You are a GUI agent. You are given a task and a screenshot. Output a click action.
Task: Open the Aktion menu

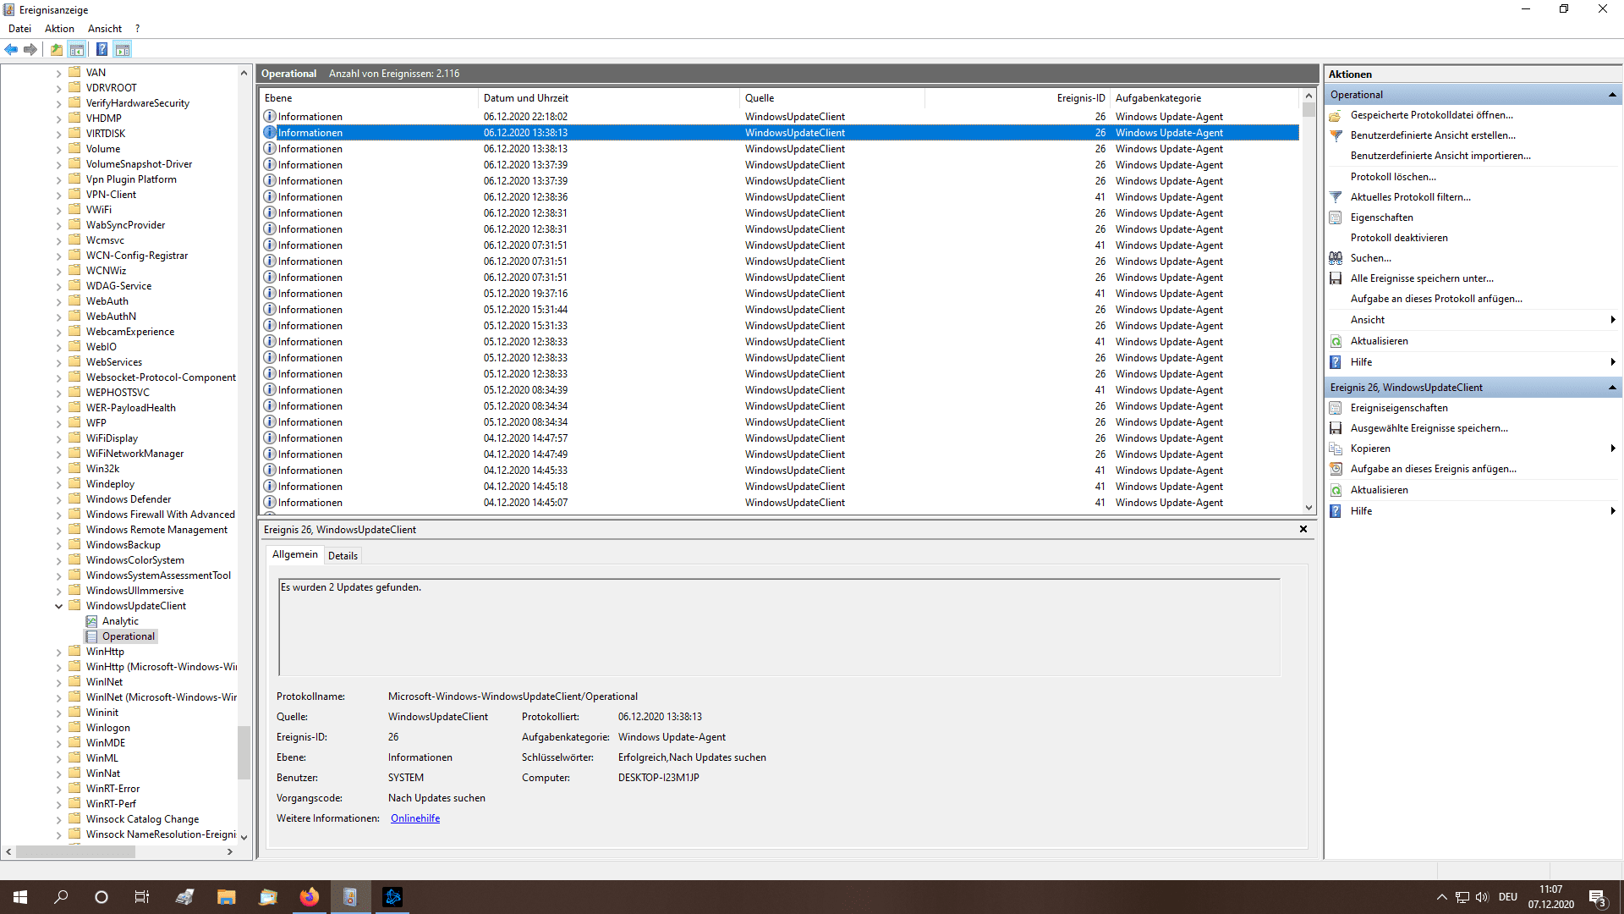point(59,29)
